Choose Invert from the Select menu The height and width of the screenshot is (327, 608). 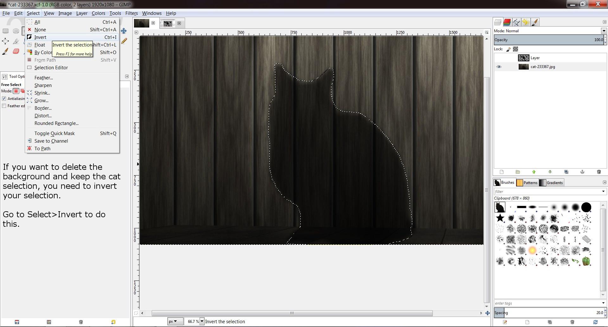click(72, 37)
